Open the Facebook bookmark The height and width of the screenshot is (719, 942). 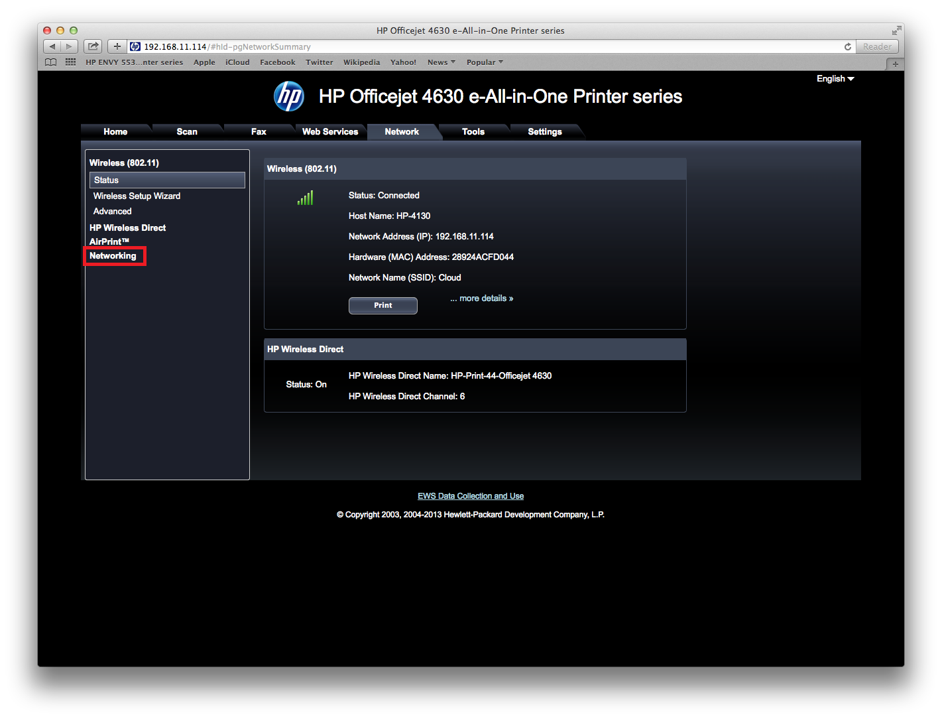pyautogui.click(x=278, y=62)
